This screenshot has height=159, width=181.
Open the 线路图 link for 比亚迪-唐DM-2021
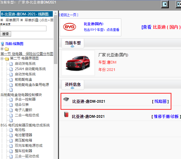coord(160,101)
